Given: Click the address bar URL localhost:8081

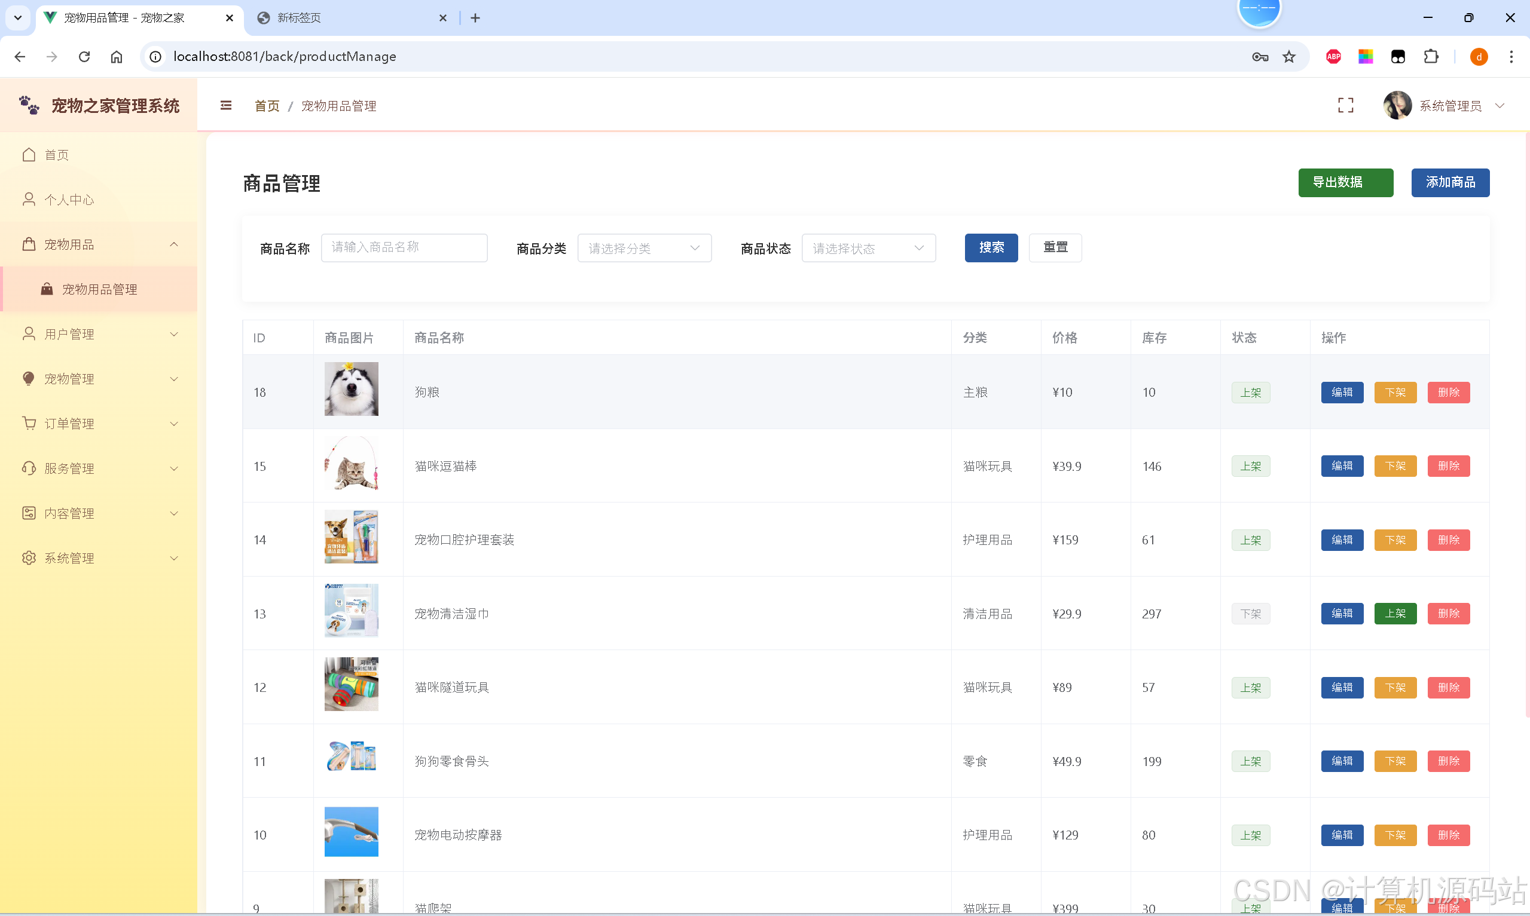Looking at the screenshot, I should pyautogui.click(x=285, y=57).
